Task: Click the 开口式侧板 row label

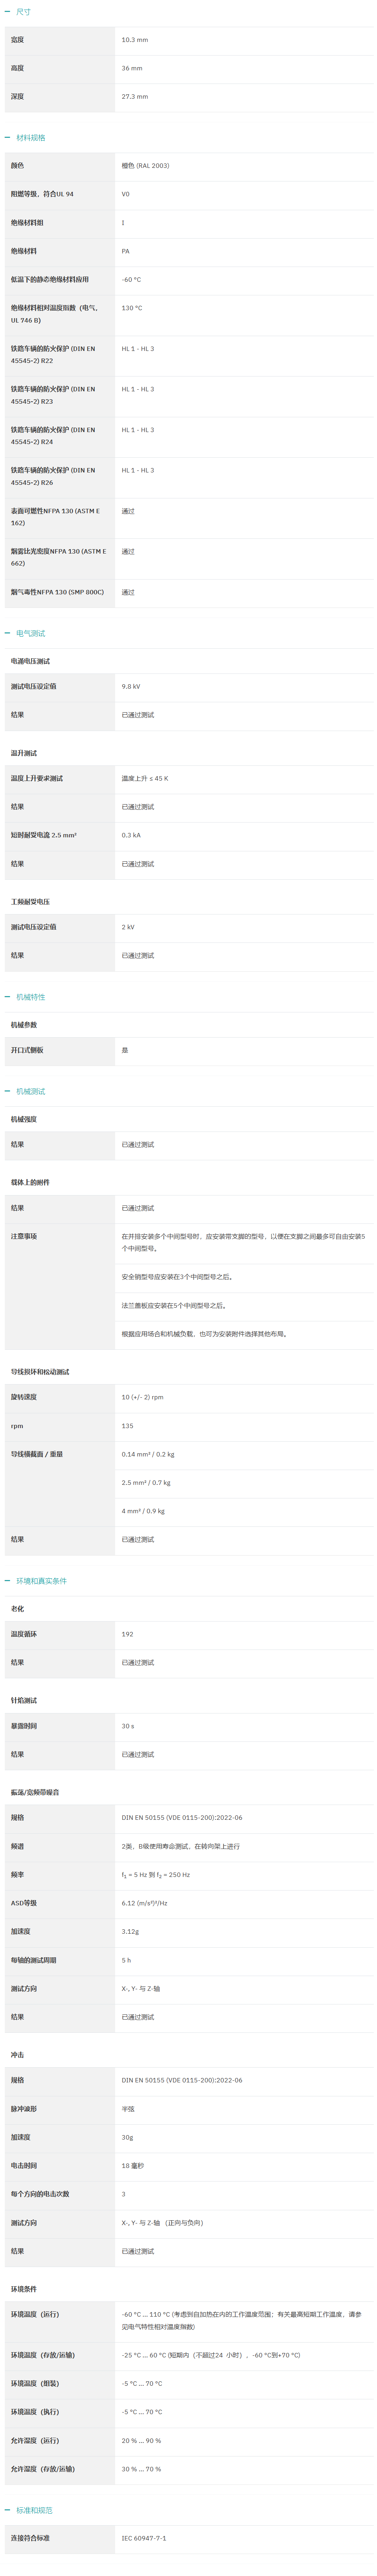Action: pyautogui.click(x=27, y=1050)
